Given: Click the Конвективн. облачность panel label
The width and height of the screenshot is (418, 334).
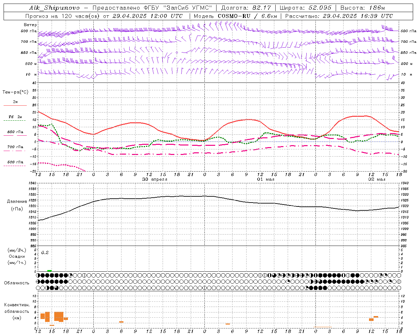Looking at the screenshot, I should pyautogui.click(x=17, y=308).
